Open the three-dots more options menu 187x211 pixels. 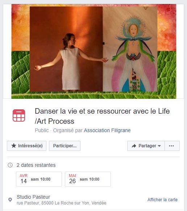click(x=172, y=146)
